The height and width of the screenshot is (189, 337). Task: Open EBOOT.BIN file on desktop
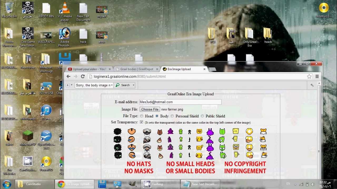pos(46,10)
